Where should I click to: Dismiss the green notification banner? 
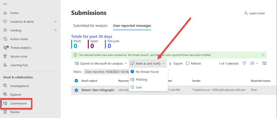click(x=263, y=55)
